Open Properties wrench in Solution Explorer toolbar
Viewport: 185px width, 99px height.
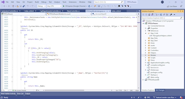(x=171, y=14)
